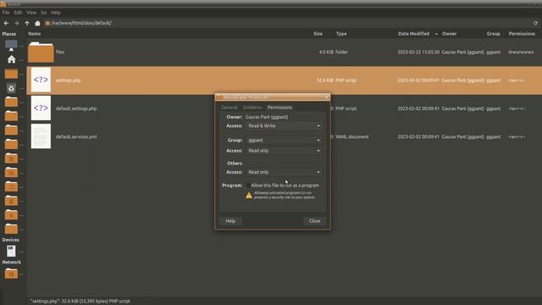Click the /var/www/html/sites/default/ location path field
Viewport: 542px width, 305px height.
[x=81, y=23]
